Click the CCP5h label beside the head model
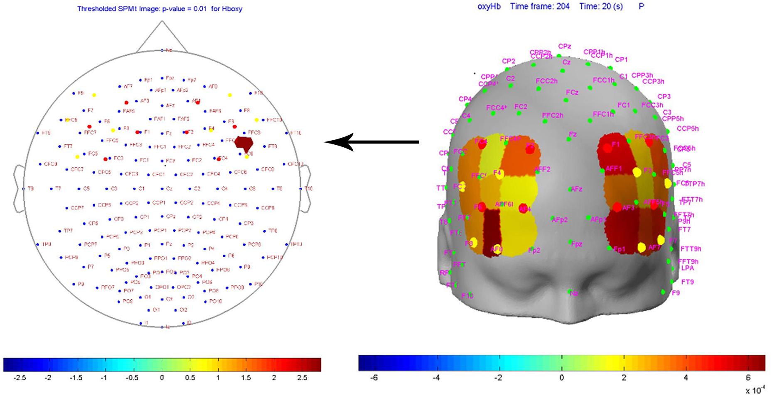Image resolution: width=772 pixels, height=397 pixels. tap(687, 129)
